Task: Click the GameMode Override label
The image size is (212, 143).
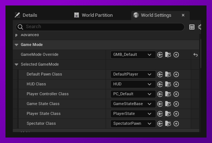Action: [x=39, y=54]
